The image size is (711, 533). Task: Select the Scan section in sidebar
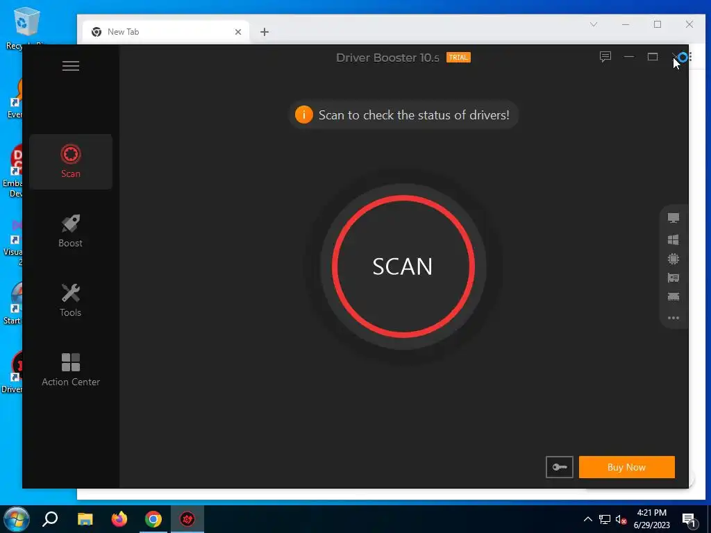point(71,161)
